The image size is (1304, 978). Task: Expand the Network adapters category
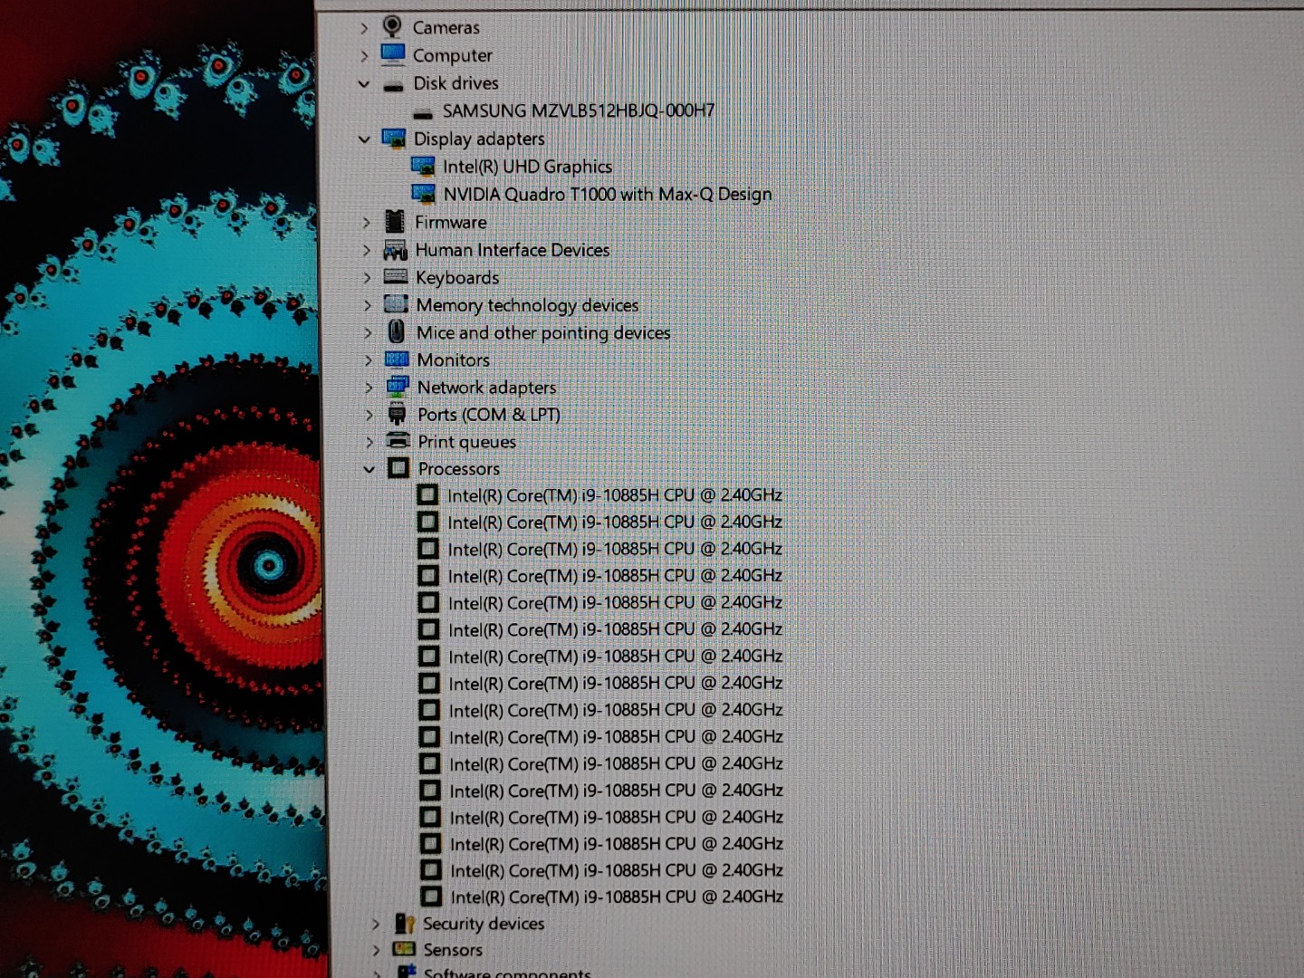point(369,388)
